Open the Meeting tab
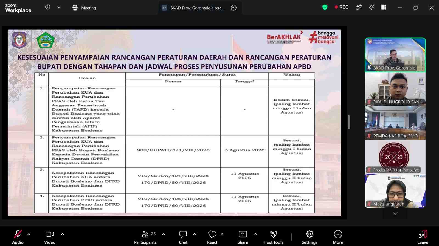439x246 pixels. pyautogui.click(x=84, y=8)
